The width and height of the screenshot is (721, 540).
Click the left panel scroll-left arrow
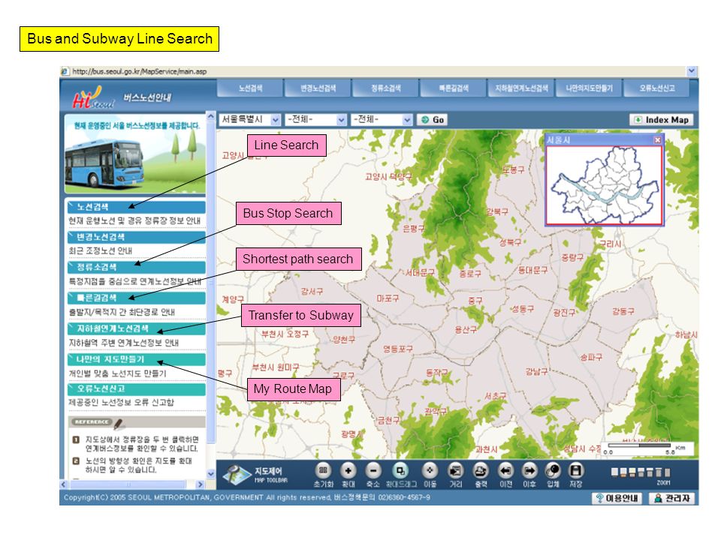pyautogui.click(x=64, y=484)
